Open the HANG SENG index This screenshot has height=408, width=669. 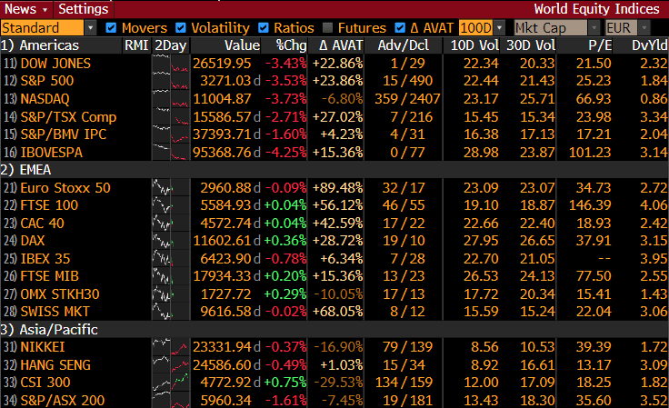pyautogui.click(x=55, y=365)
